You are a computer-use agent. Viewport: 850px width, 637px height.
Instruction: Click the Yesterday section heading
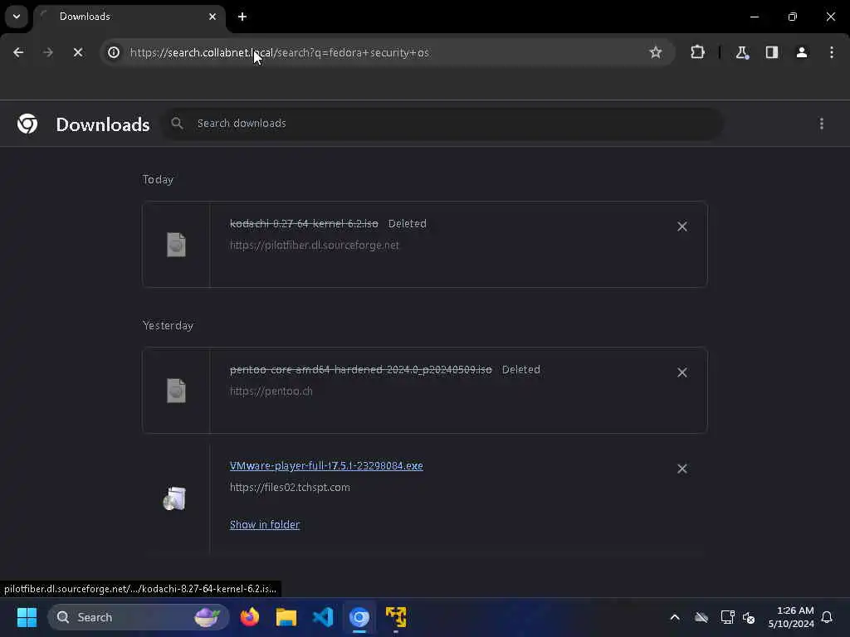pyautogui.click(x=168, y=325)
